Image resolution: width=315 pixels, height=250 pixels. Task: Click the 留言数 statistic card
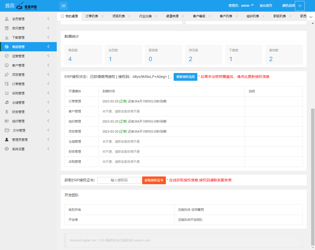tap(164, 55)
